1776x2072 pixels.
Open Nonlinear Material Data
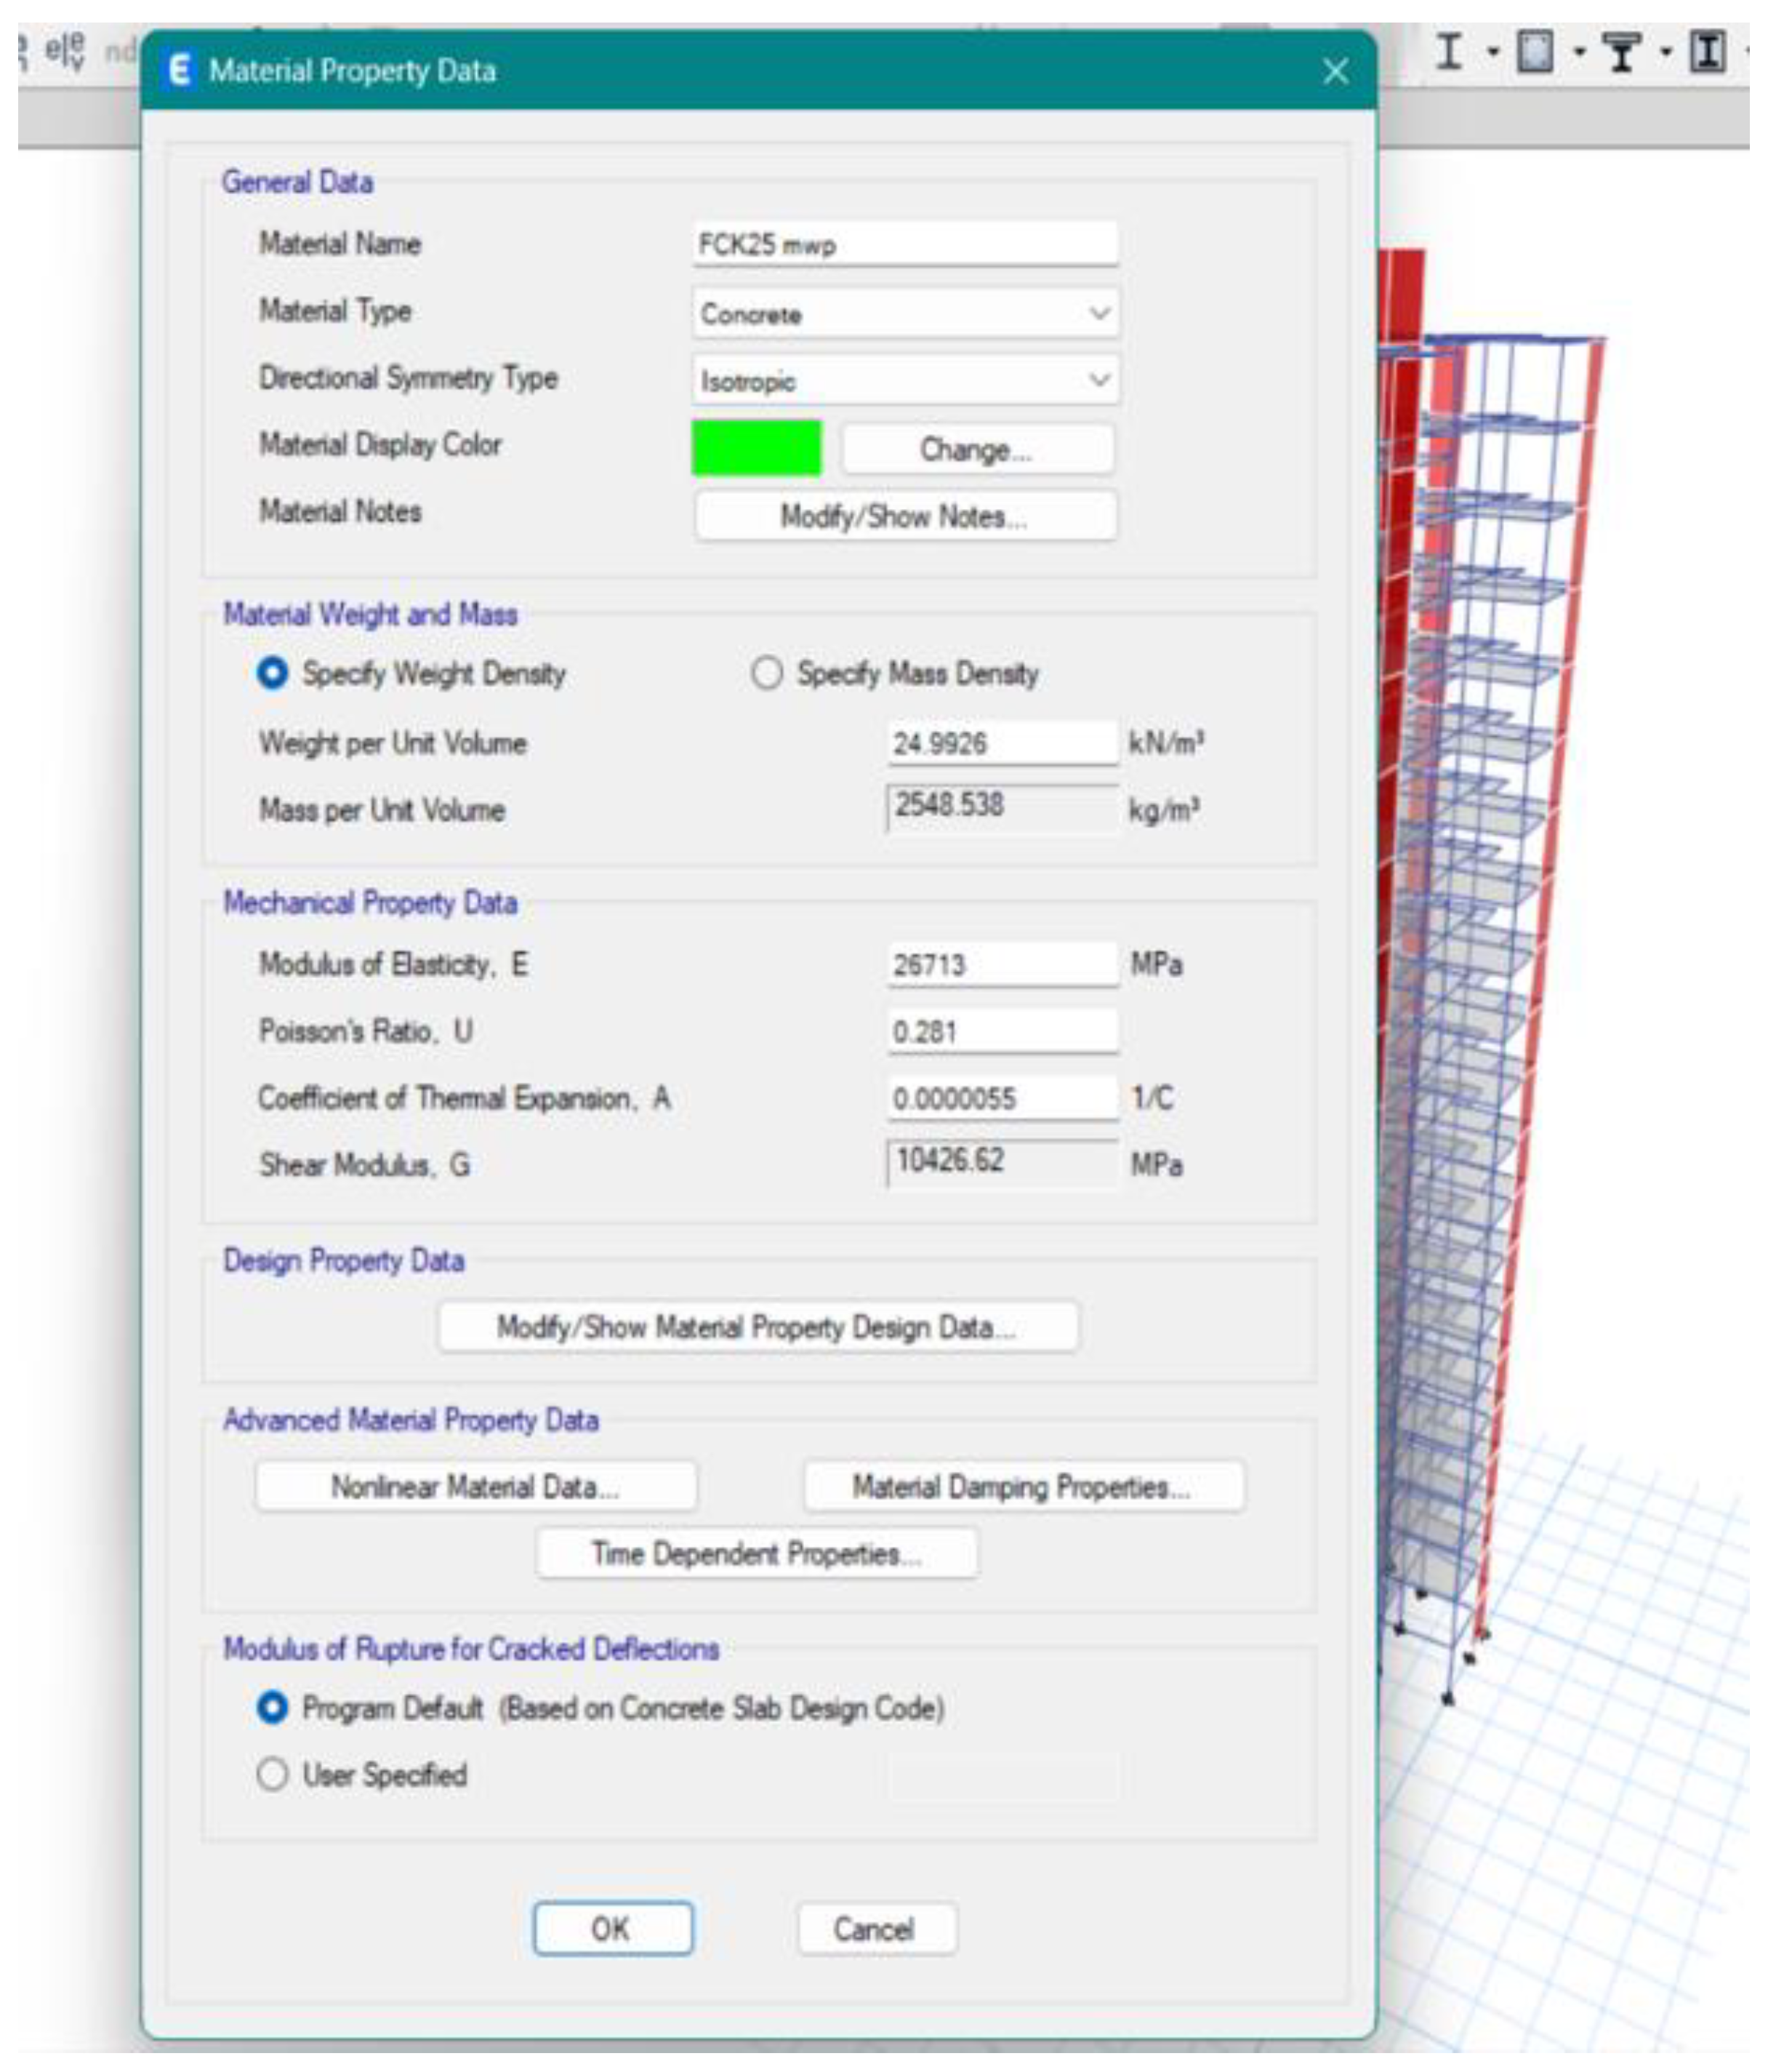pos(475,1486)
